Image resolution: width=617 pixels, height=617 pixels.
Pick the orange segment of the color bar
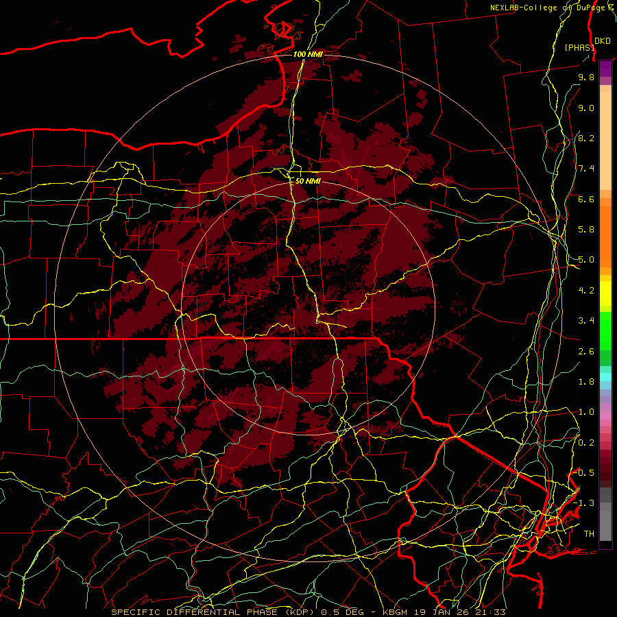coord(605,237)
